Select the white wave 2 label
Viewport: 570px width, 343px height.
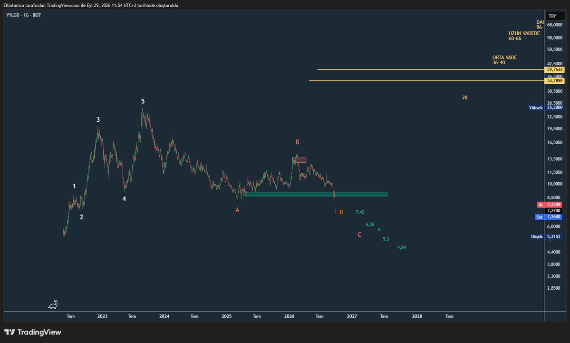coord(81,217)
